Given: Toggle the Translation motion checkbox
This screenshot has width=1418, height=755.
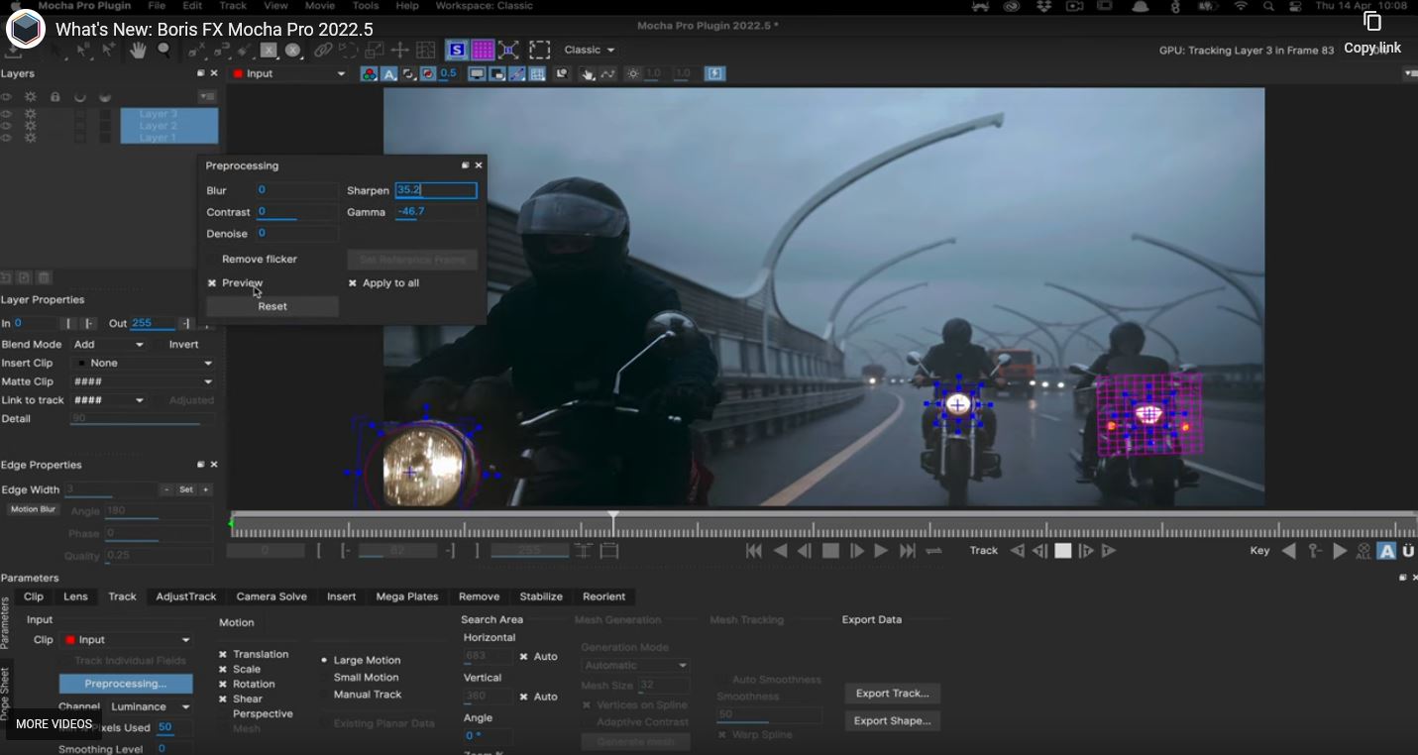Looking at the screenshot, I should pos(223,655).
